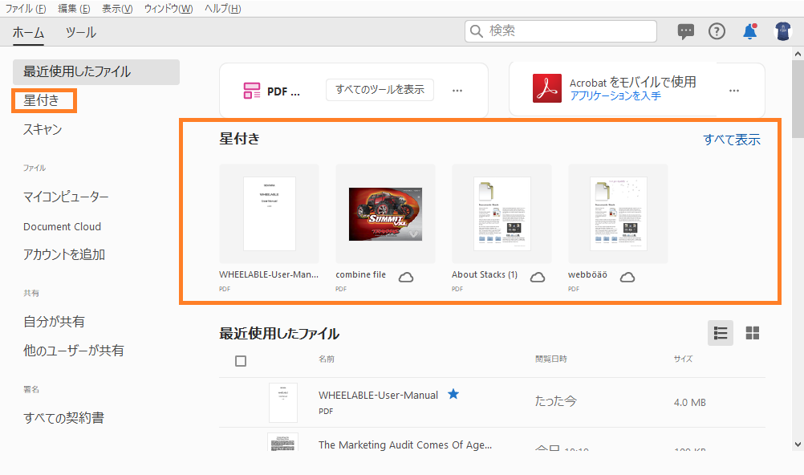Click cloud icon next to About Stacks (1)
The width and height of the screenshot is (804, 475).
click(x=538, y=278)
